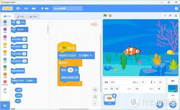Viewport: 180px width, 110px height.
Task: Click the palette 将y坐标增加 10 block
Action: coord(19,54)
